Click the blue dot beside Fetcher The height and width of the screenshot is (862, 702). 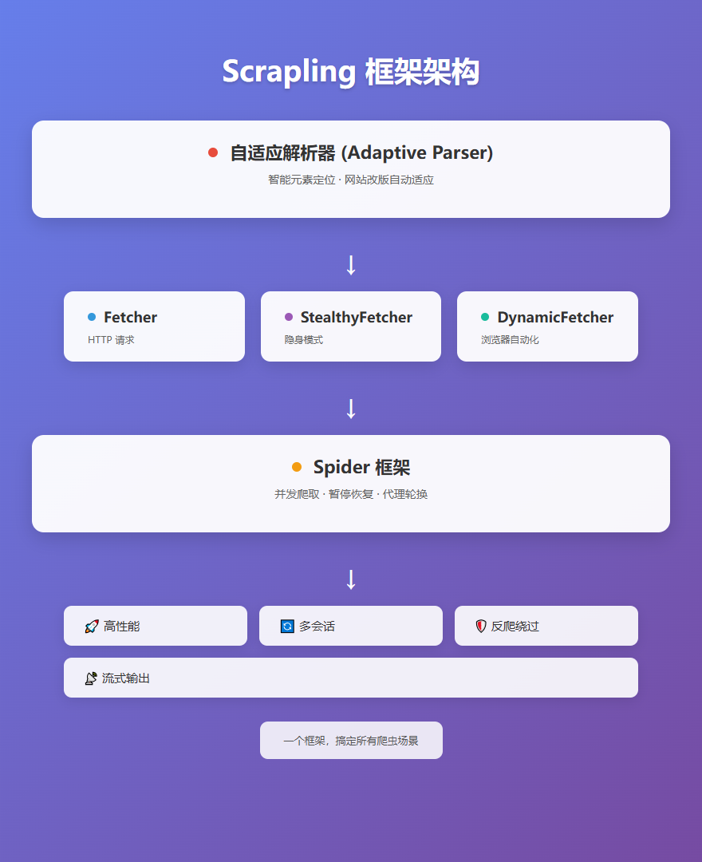[x=92, y=317]
